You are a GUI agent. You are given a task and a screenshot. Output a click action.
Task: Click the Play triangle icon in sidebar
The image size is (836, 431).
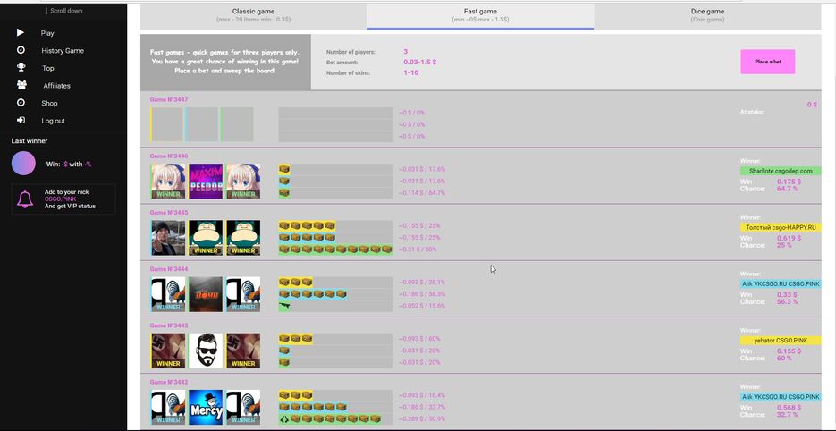[21, 32]
